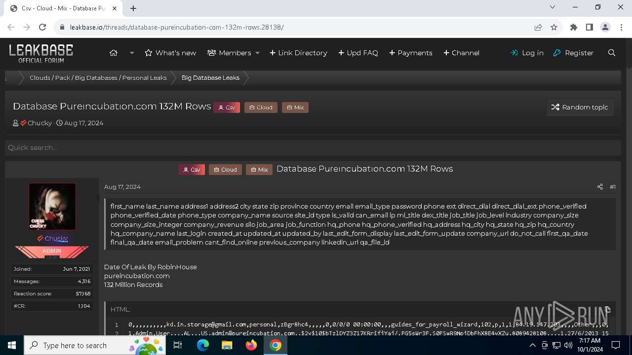Open Channel link
Image resolution: width=632 pixels, height=355 pixels.
pyautogui.click(x=461, y=53)
